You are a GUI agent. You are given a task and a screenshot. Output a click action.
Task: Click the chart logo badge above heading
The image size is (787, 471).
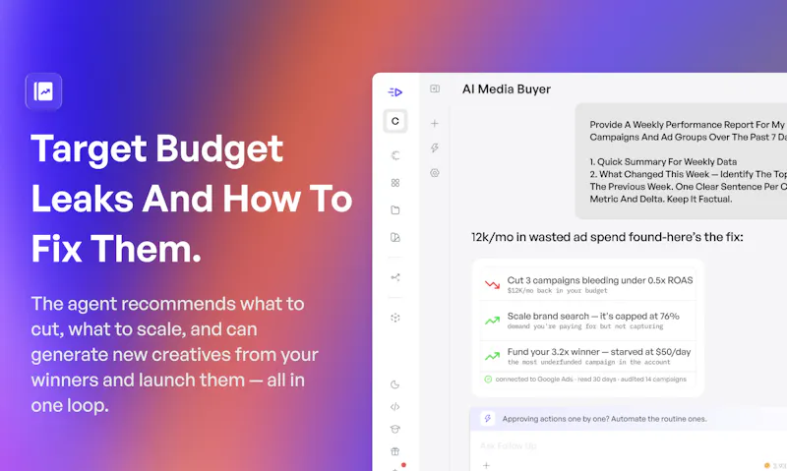tap(43, 91)
